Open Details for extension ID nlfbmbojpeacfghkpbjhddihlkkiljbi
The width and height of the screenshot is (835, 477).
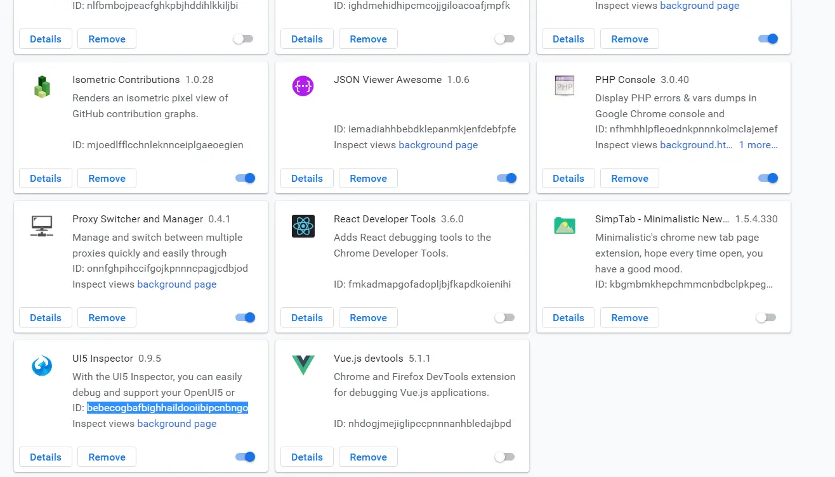coord(46,39)
